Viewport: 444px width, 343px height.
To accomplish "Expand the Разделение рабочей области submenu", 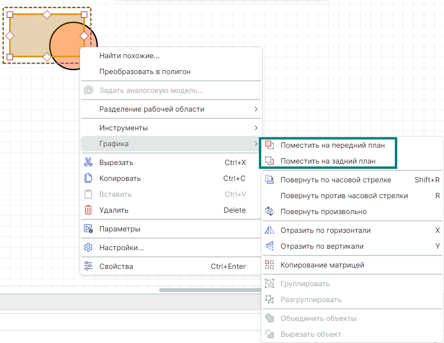I will (256, 109).
